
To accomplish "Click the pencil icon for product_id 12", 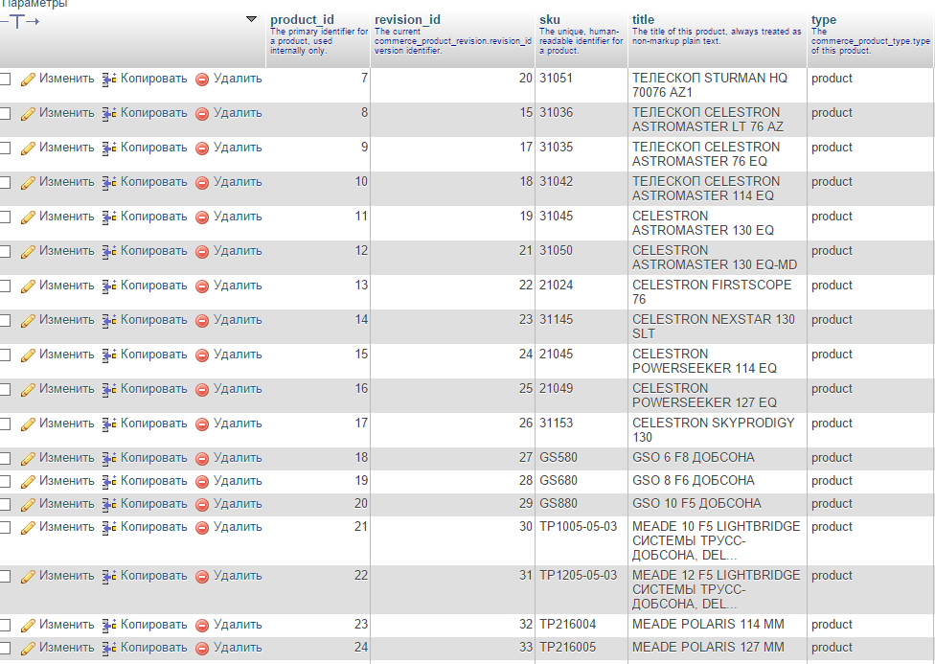I will click(x=28, y=252).
